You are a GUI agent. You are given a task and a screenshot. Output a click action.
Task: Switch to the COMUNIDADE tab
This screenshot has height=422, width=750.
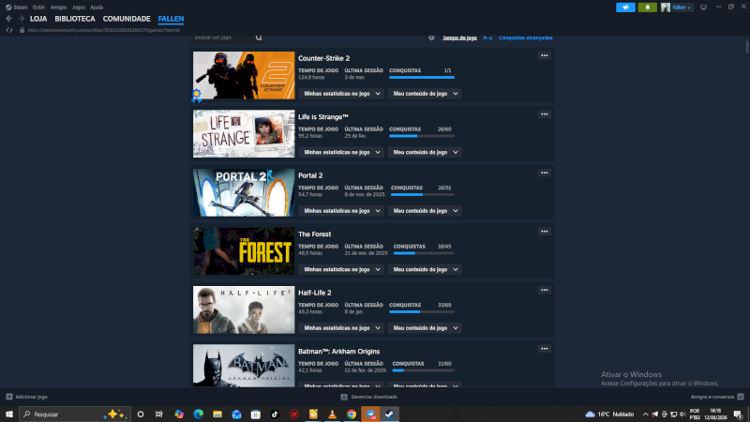[x=127, y=19]
